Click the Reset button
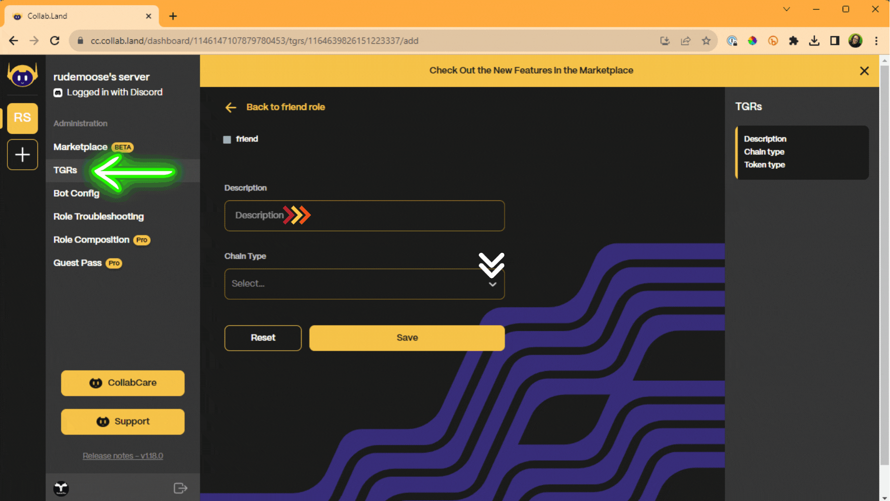The width and height of the screenshot is (890, 501). point(263,338)
